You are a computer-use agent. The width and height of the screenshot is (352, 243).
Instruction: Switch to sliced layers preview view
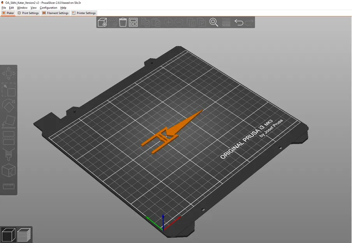tap(24, 235)
